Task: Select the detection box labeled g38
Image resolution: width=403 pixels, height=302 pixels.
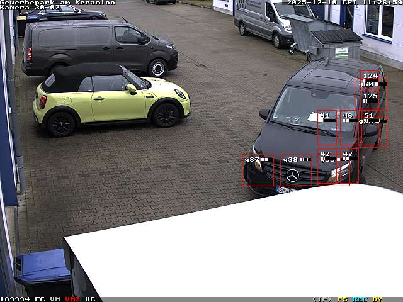Action: 296,170
